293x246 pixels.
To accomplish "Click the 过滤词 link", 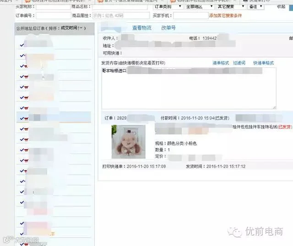I will click(x=239, y=63).
